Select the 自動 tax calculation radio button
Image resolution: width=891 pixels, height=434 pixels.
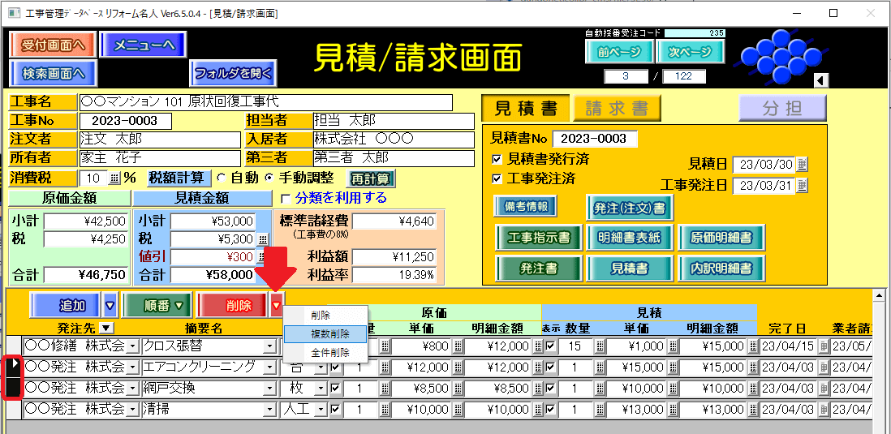point(222,178)
